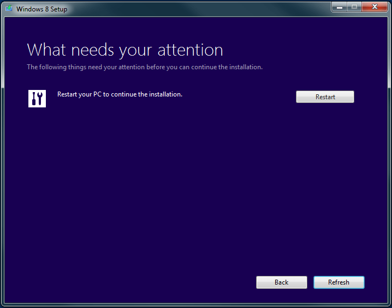392x308 pixels.
Task: Click the disabled maximize window button
Action: pyautogui.click(x=354, y=7)
